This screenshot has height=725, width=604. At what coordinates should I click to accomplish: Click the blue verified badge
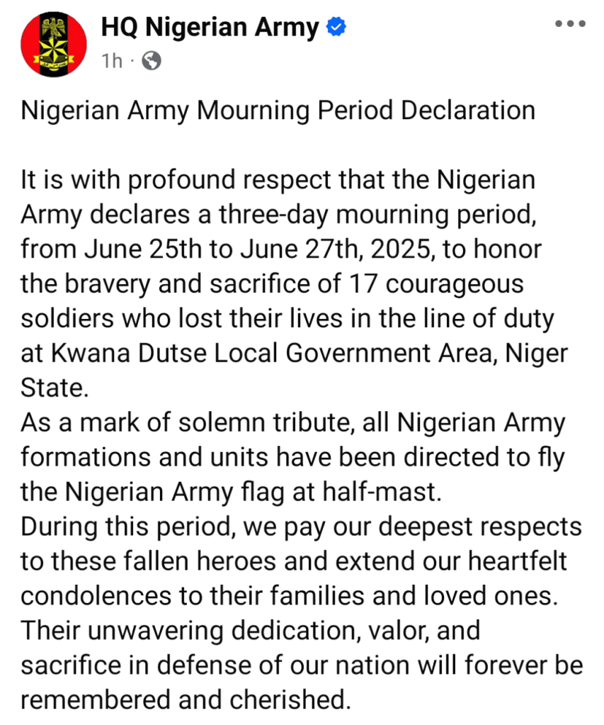(336, 28)
